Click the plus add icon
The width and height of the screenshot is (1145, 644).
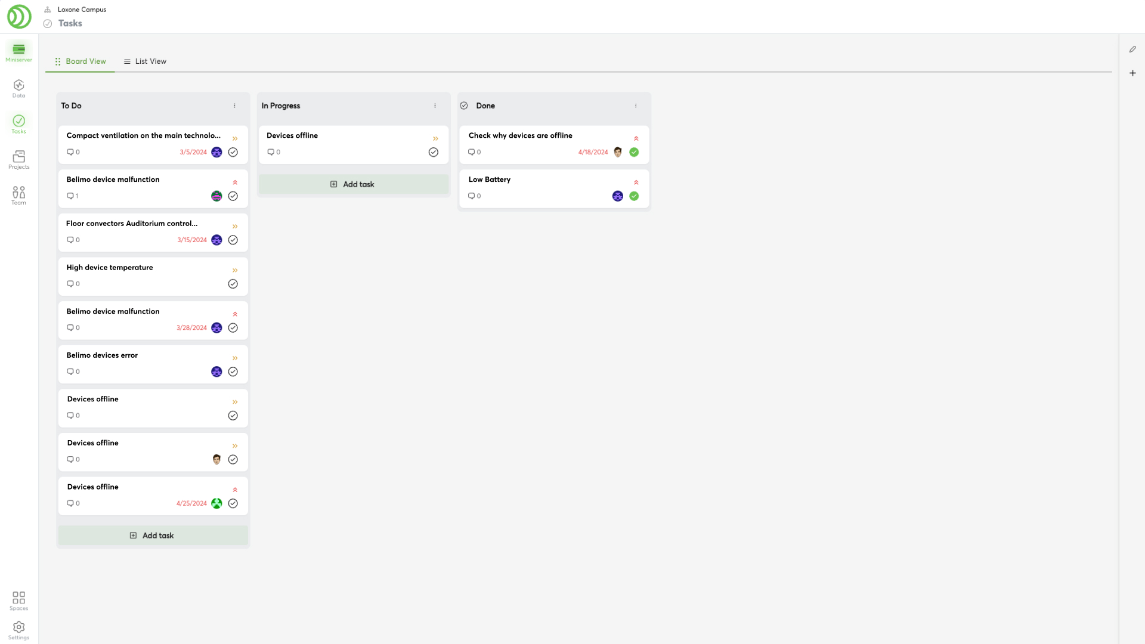tap(1132, 73)
